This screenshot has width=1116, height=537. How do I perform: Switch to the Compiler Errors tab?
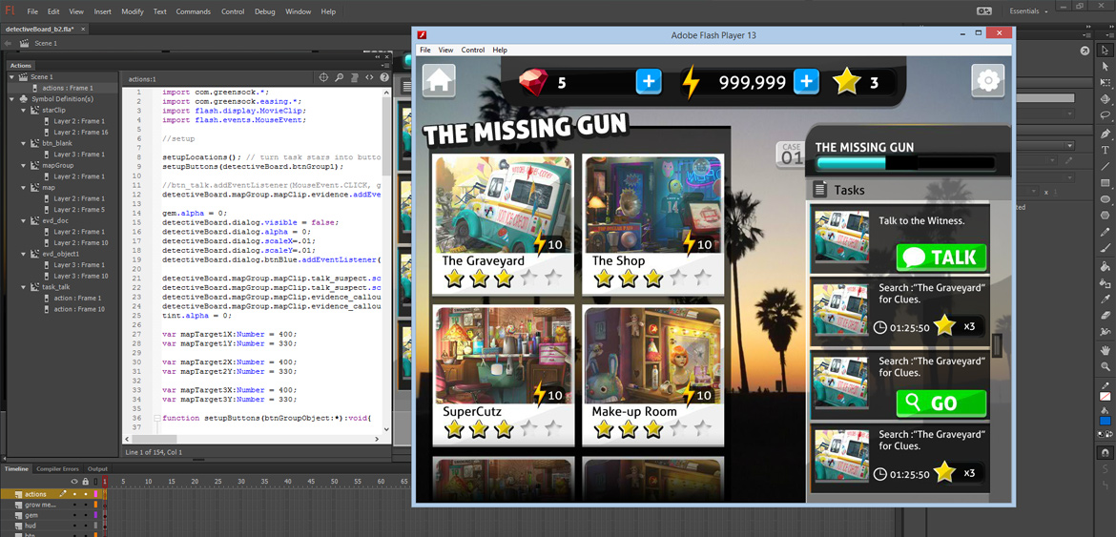(57, 469)
